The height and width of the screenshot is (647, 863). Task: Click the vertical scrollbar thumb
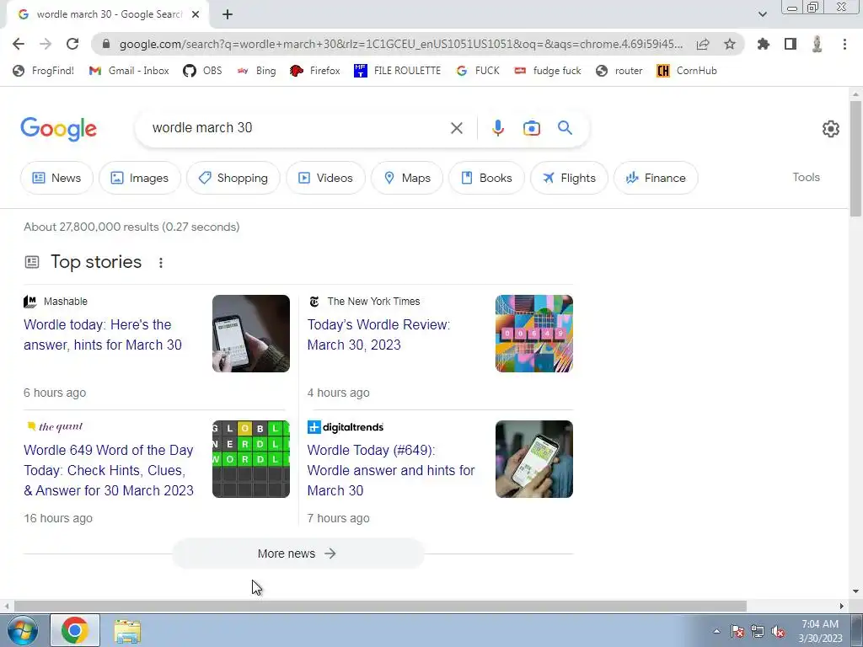pos(855,159)
